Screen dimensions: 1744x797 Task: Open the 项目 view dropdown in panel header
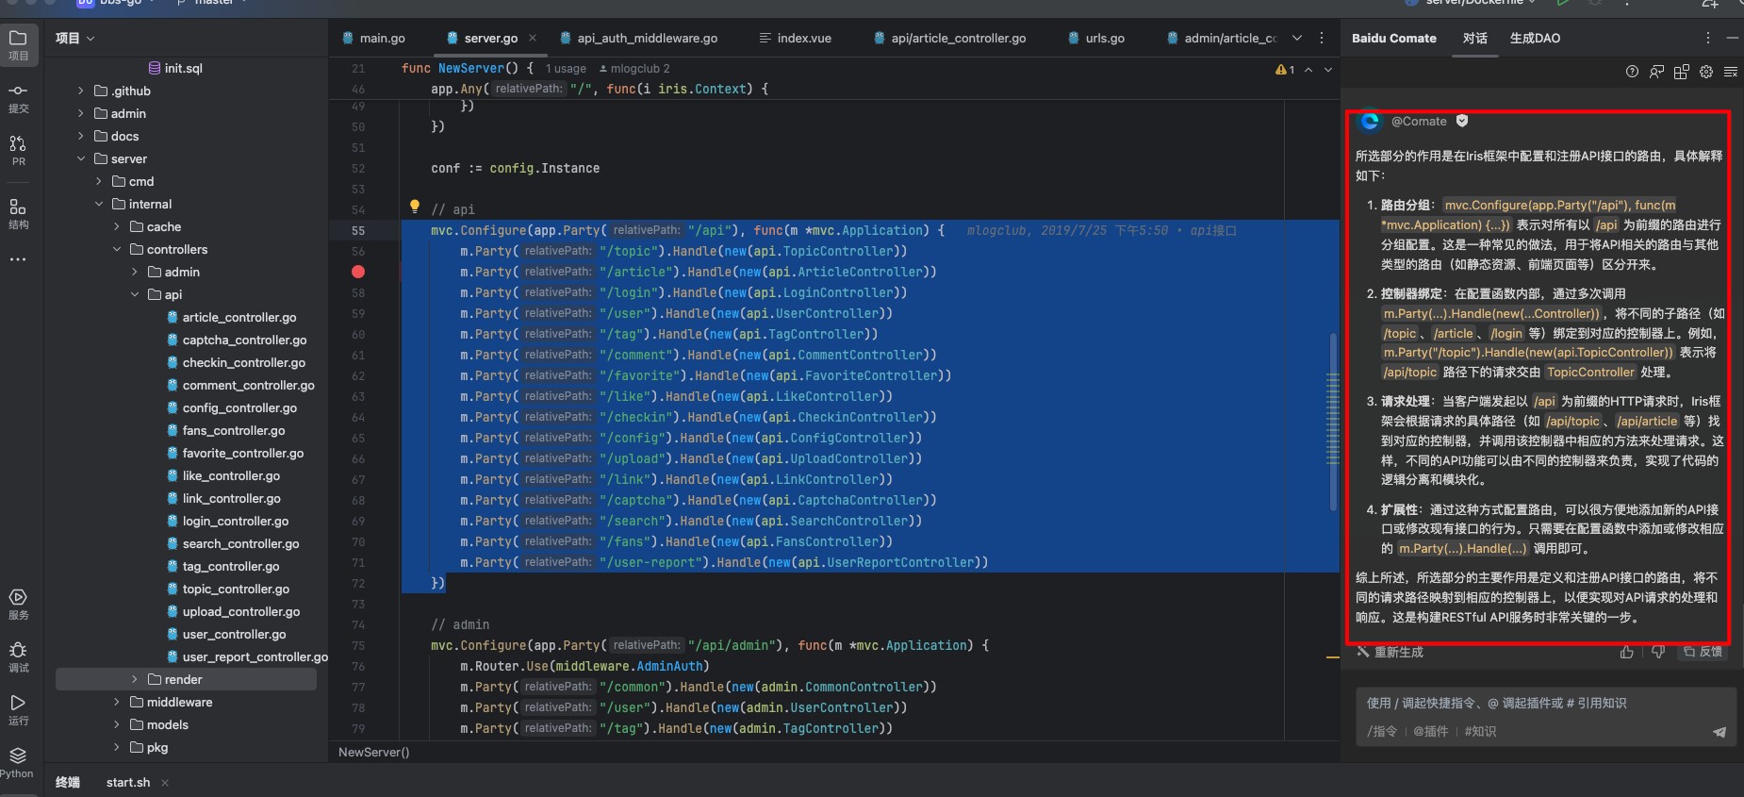(x=75, y=38)
